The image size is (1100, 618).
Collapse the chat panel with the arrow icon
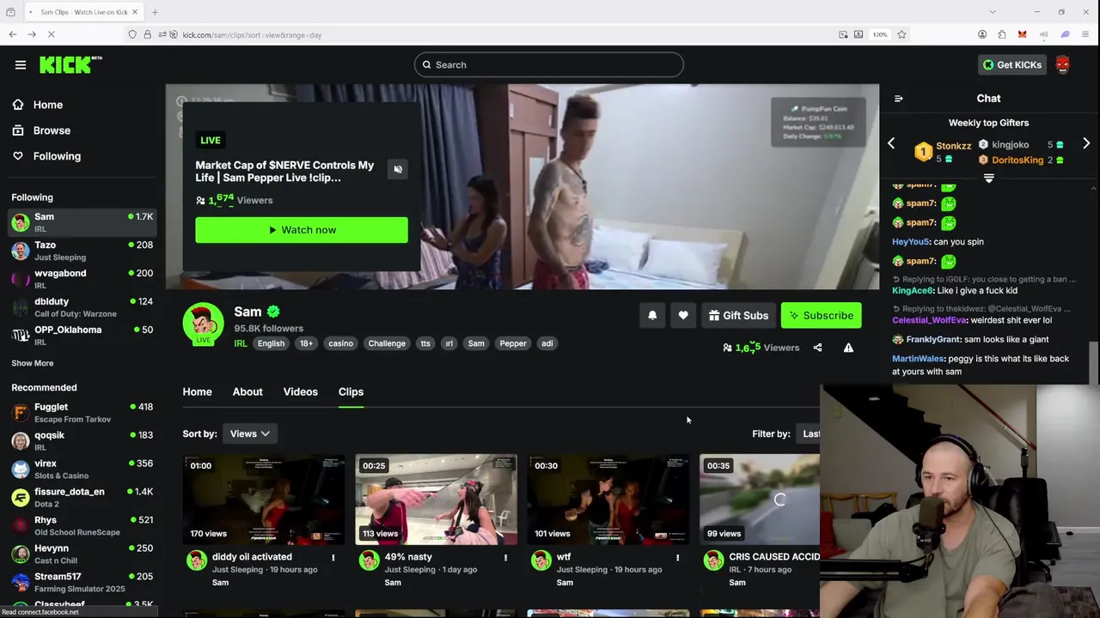899,99
